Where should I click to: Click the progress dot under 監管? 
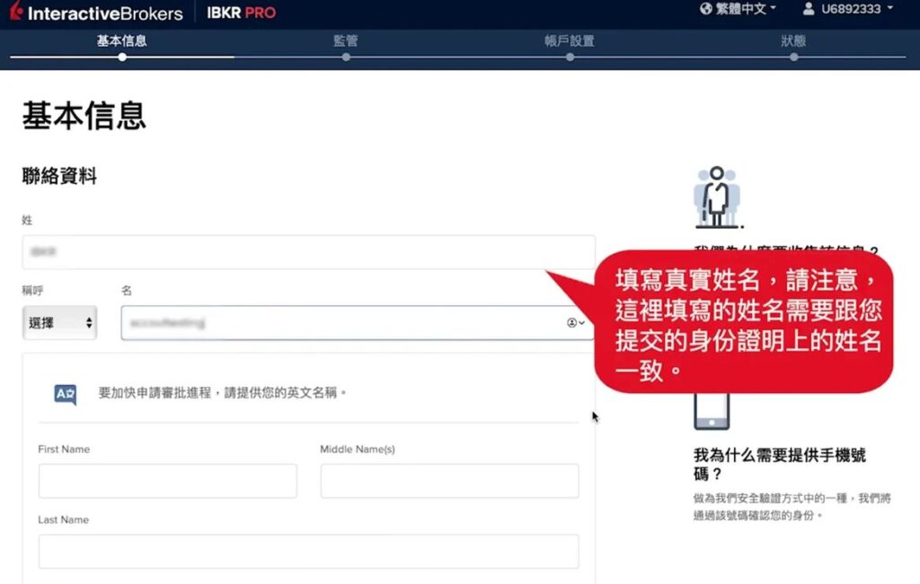346,57
